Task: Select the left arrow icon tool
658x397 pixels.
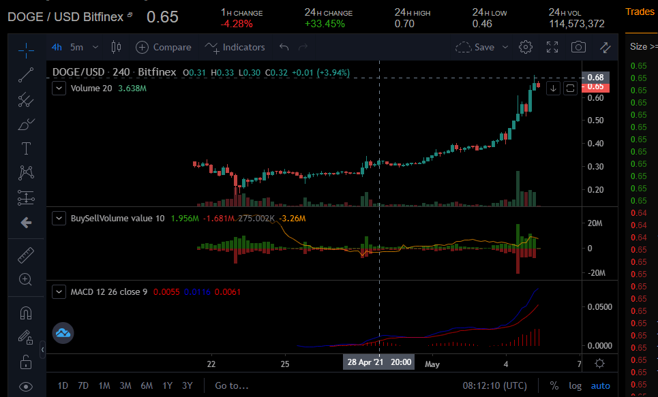Action: click(x=26, y=222)
